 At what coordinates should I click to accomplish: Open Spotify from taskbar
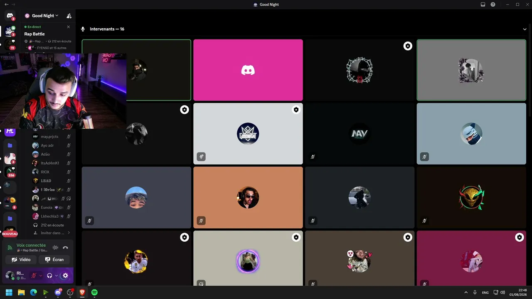click(x=94, y=292)
